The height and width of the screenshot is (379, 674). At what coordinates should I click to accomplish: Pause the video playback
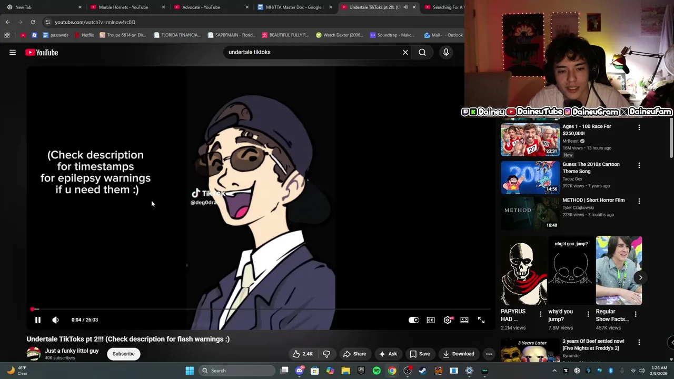(38, 320)
